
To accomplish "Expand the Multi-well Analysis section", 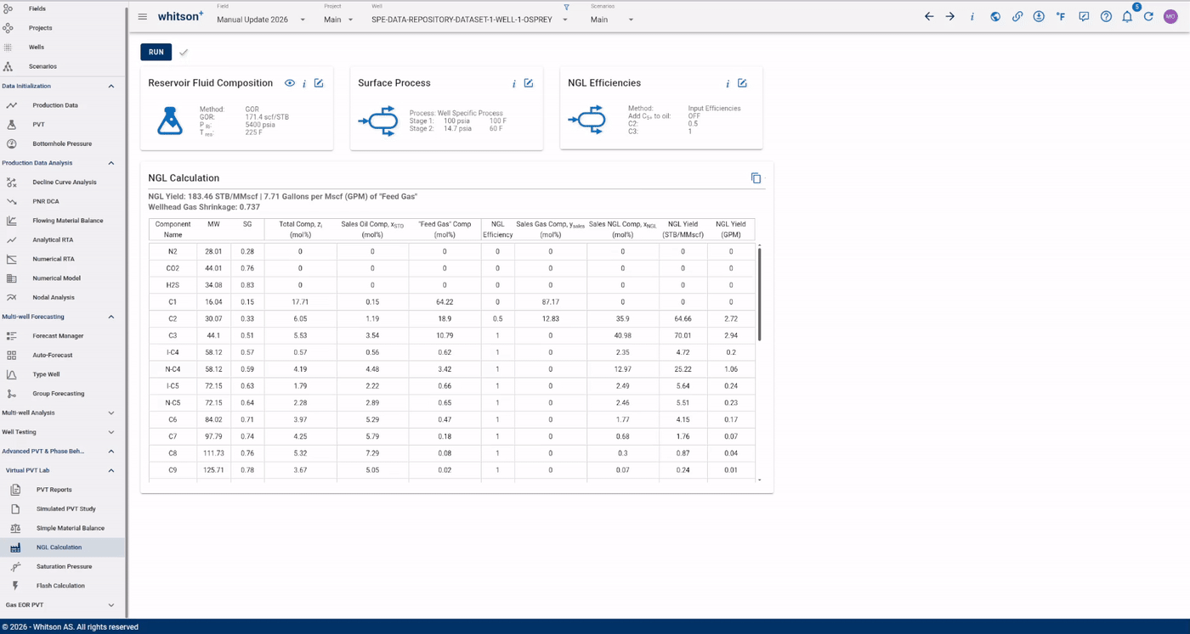I will point(111,412).
